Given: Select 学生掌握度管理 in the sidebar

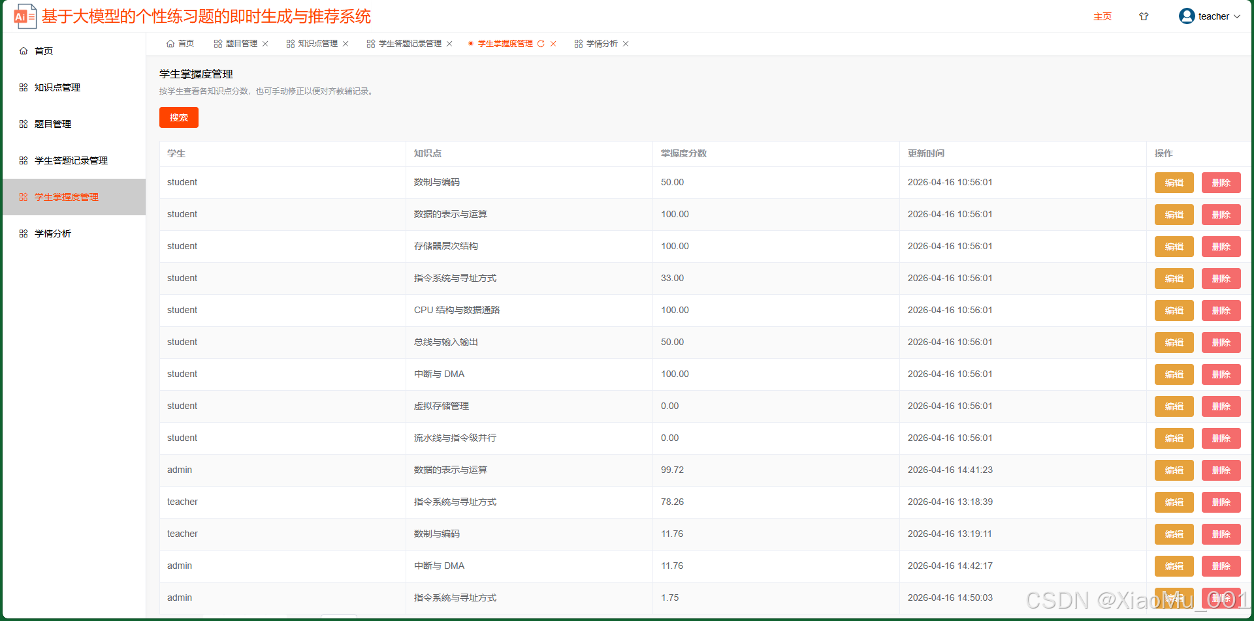Looking at the screenshot, I should [74, 197].
